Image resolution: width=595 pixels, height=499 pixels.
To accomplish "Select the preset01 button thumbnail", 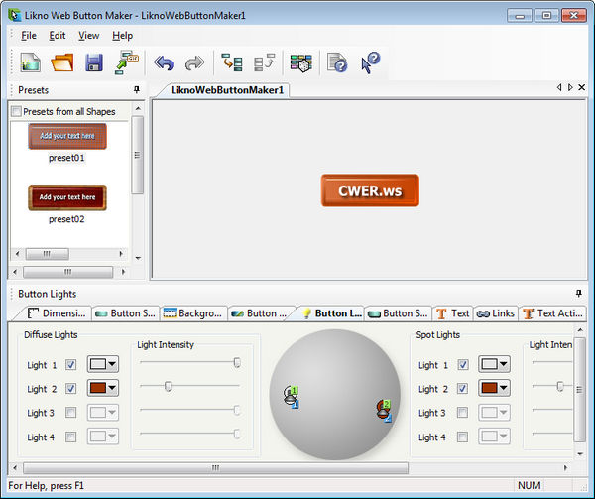I will [x=67, y=136].
